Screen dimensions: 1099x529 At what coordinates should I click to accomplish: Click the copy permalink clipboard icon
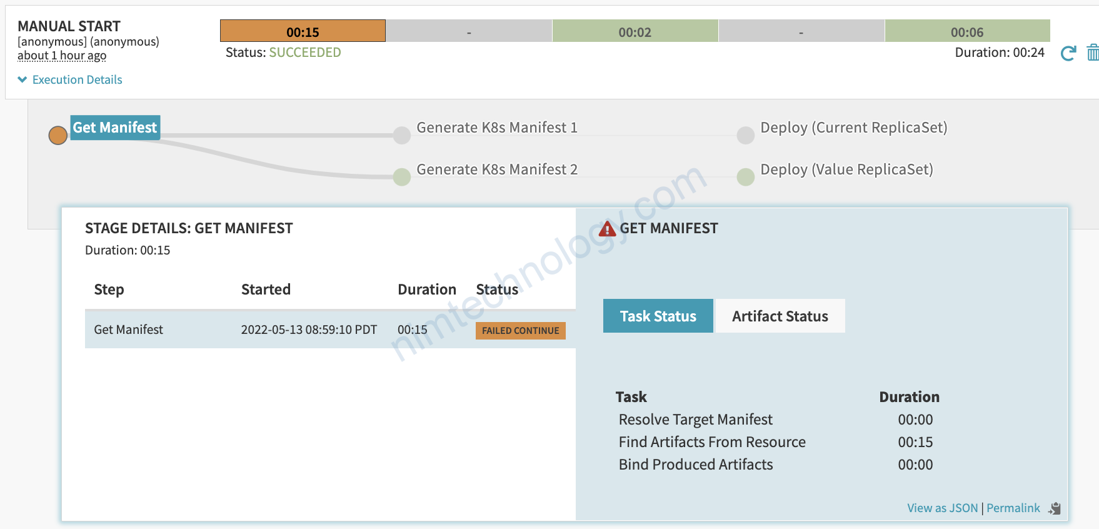(x=1055, y=508)
